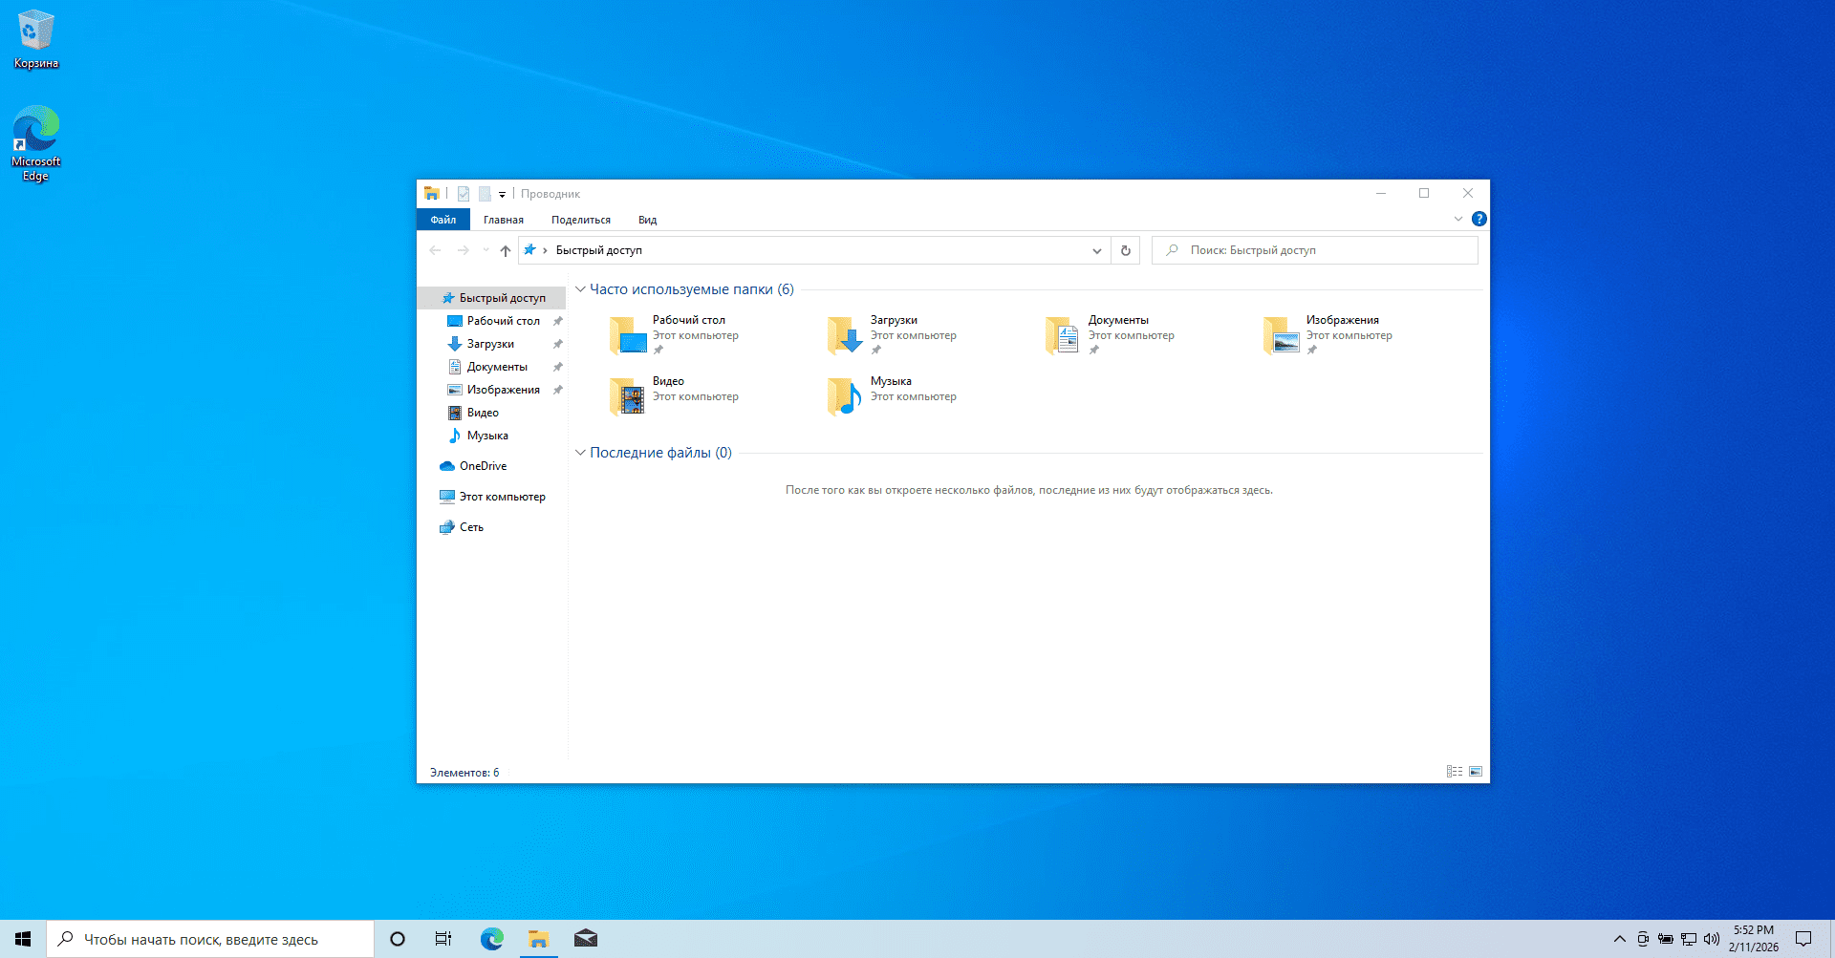Click the Properties icon in quick access toolbar

pyautogui.click(x=464, y=194)
